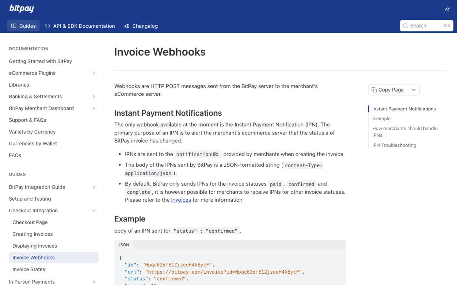The width and height of the screenshot is (457, 285).
Task: Open Currencies by Wallet page
Action: (33, 144)
